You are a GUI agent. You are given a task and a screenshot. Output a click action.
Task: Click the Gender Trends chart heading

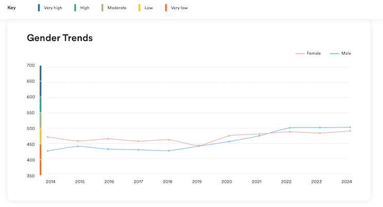[x=59, y=38]
